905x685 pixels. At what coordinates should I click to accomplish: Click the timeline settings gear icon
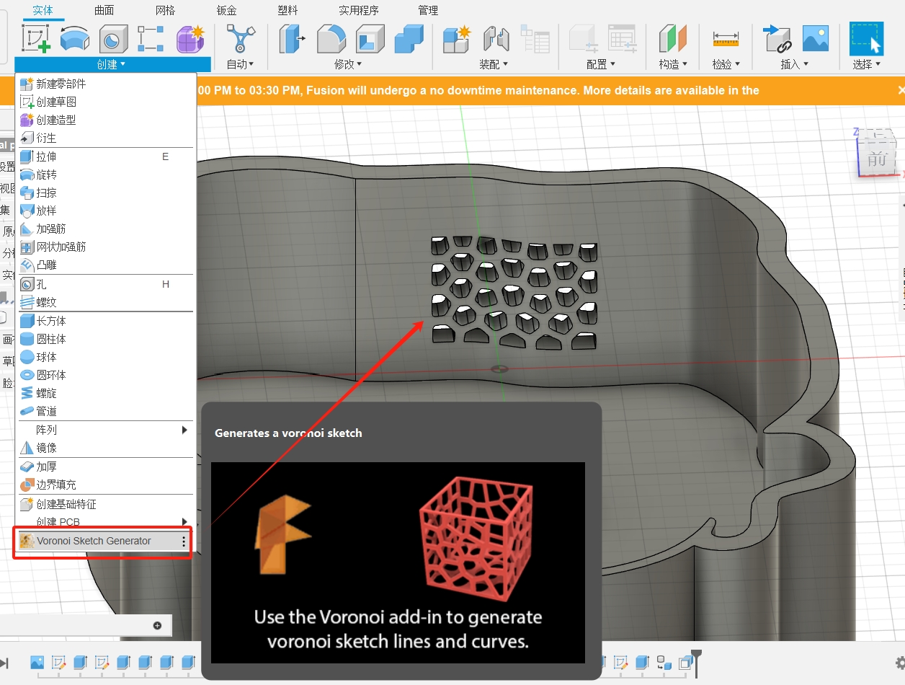tap(899, 663)
